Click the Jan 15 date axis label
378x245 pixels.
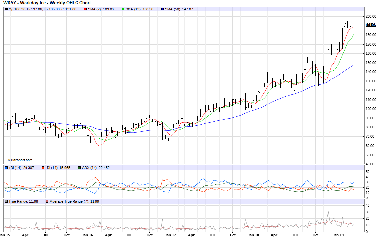(5, 235)
